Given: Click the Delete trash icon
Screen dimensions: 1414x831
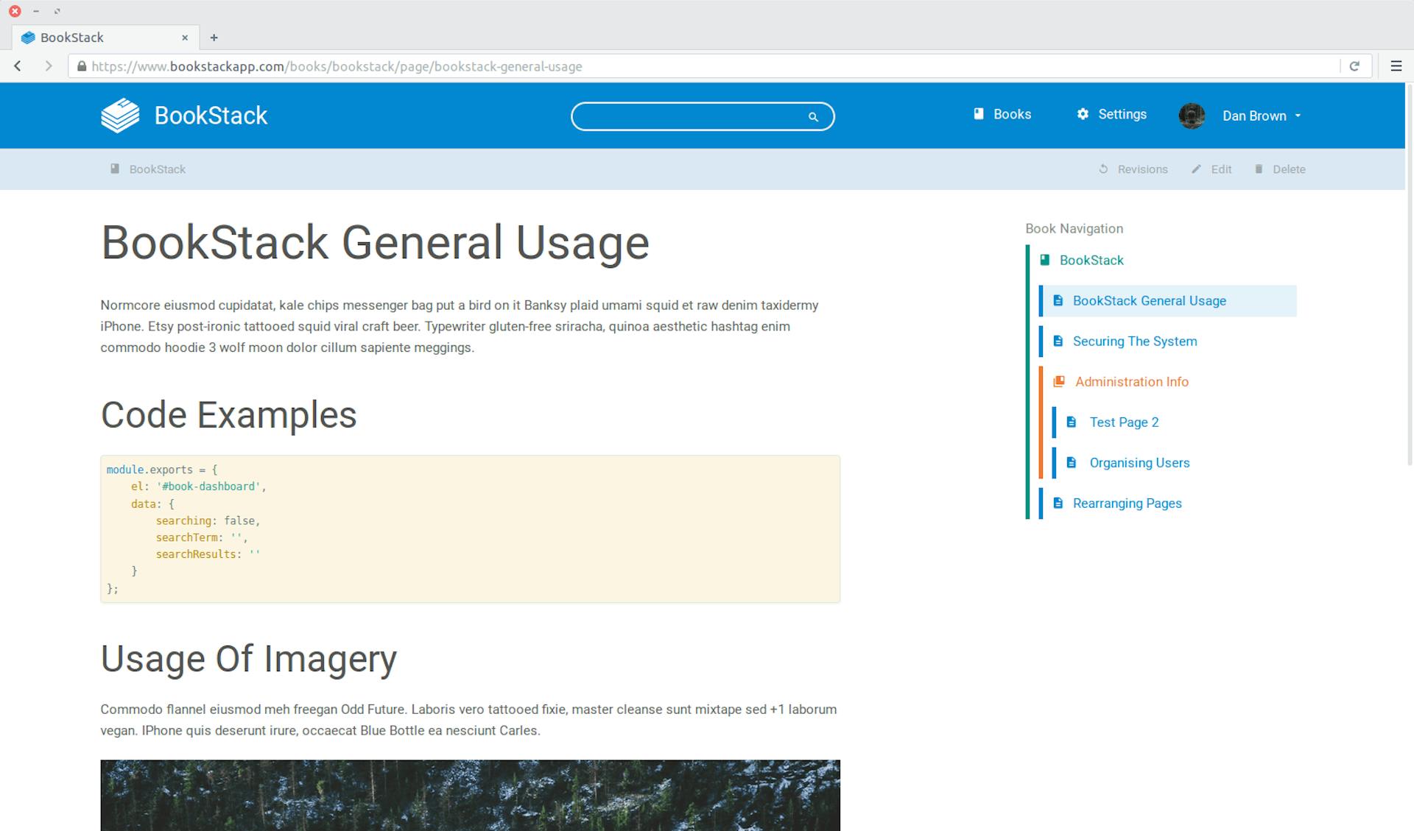Looking at the screenshot, I should click(1259, 169).
